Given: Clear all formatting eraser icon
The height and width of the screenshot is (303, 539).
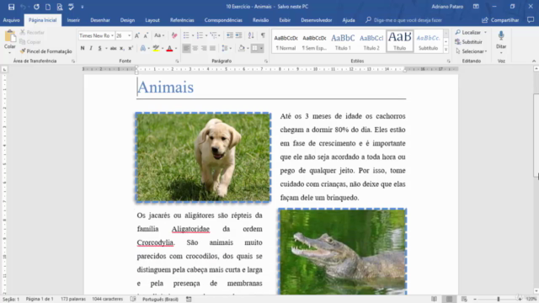Looking at the screenshot, I should (x=174, y=35).
